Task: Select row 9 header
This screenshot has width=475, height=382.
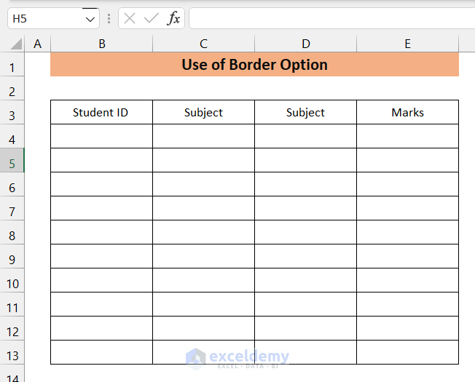Action: point(12,256)
